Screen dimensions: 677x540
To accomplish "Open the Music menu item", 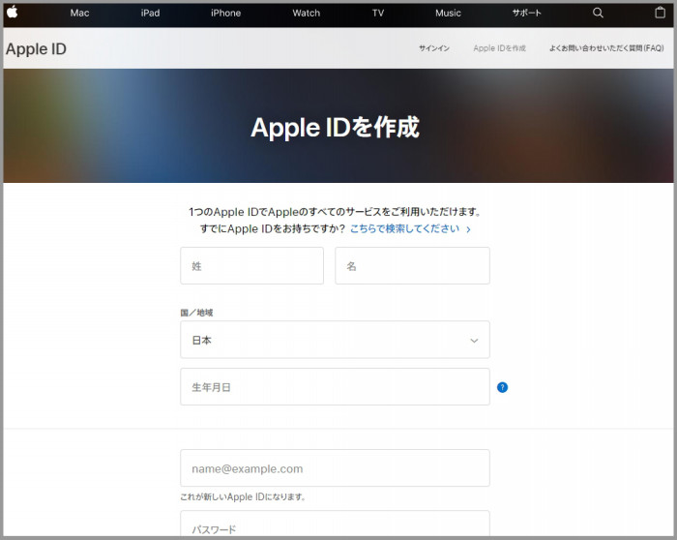I will click(448, 13).
